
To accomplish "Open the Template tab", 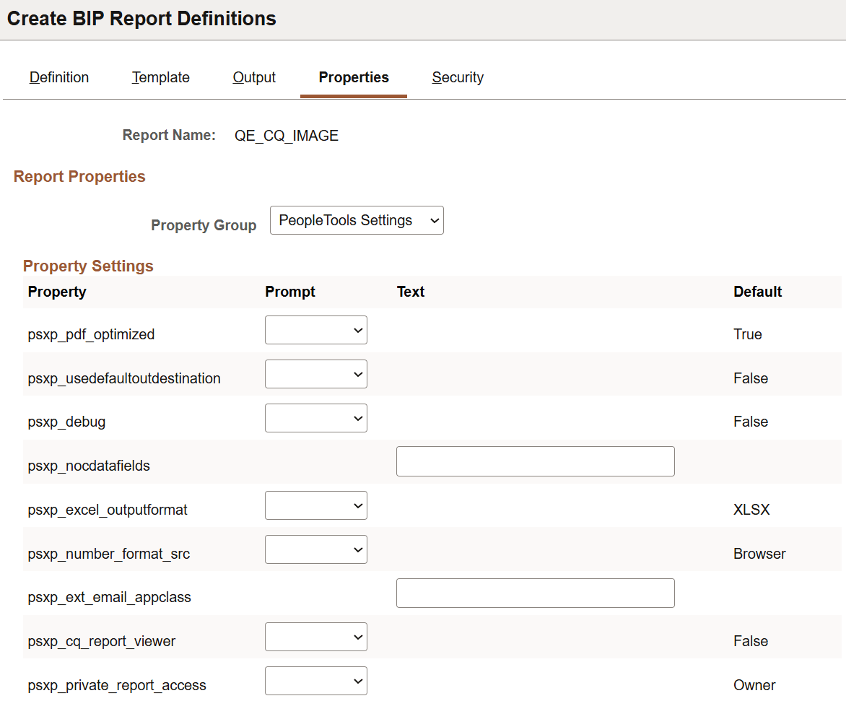I will pos(160,77).
